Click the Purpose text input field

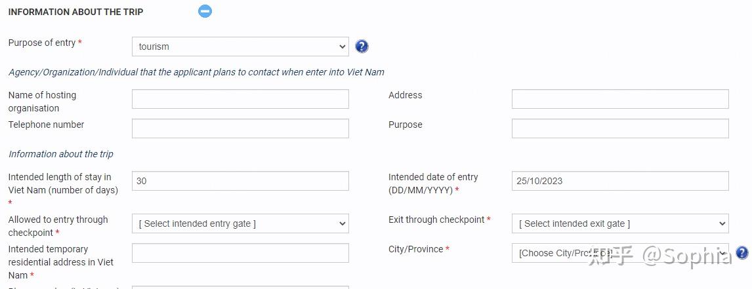620,128
